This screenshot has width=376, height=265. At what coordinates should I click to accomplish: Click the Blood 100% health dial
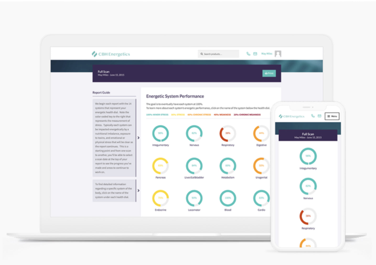click(228, 198)
